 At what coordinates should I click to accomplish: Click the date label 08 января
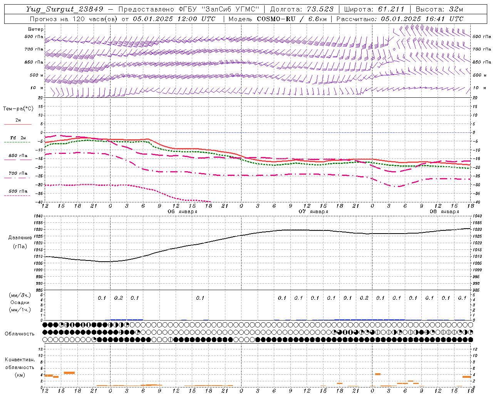click(x=444, y=212)
